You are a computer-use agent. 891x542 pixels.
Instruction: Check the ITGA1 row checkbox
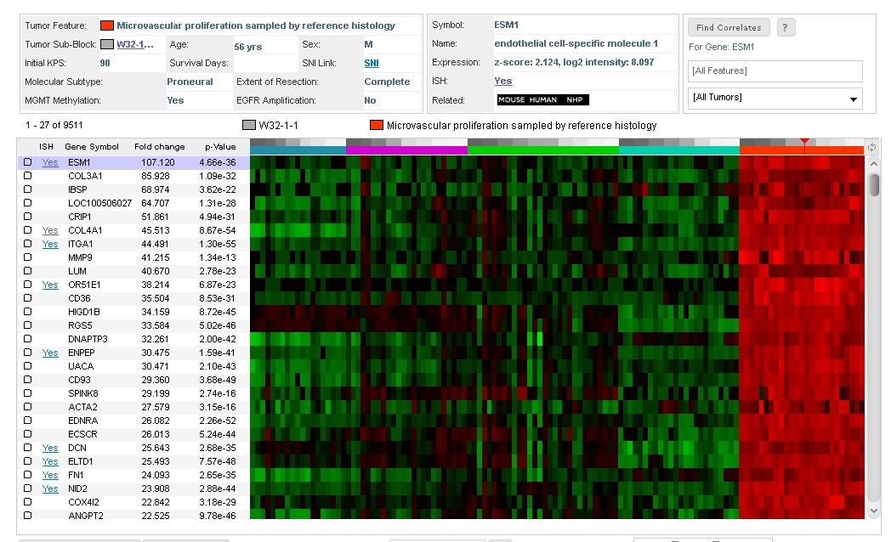pos(27,244)
